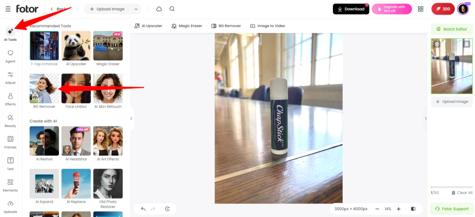This screenshot has height=217, width=475.
Task: Click the Fotor logo
Action: 27,9
